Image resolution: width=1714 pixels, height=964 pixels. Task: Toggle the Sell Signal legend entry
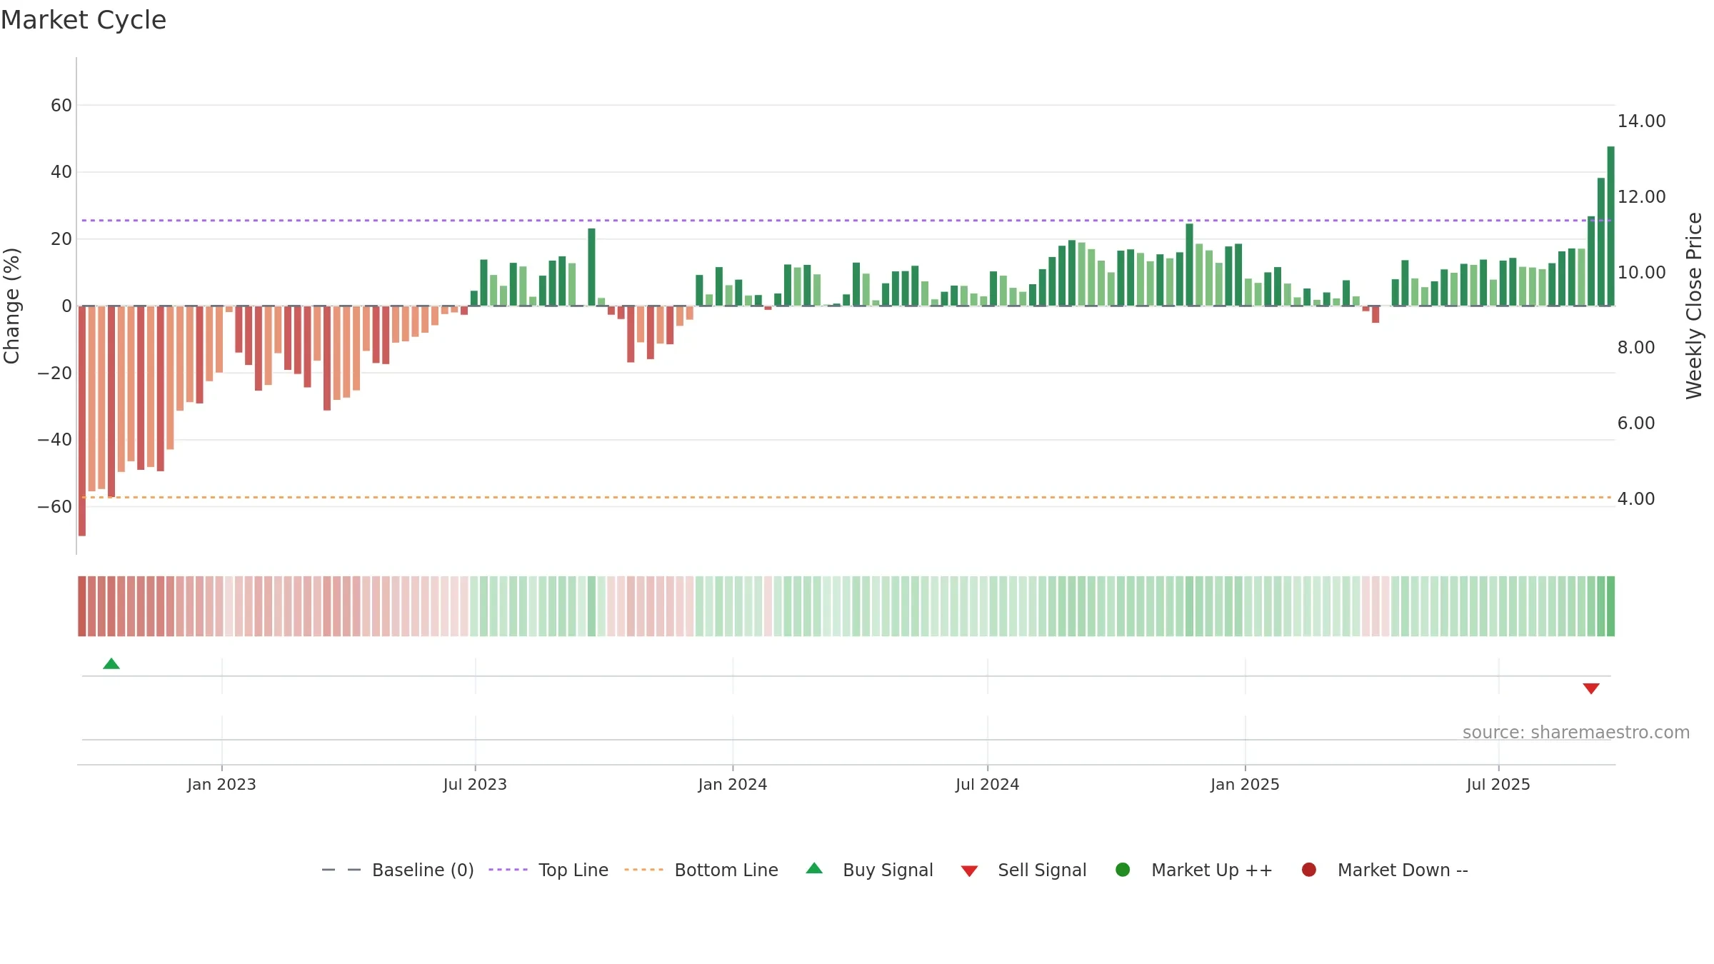(x=1023, y=870)
